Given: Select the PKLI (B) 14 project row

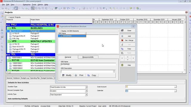Looking at the screenshot, I should (x=31, y=52).
